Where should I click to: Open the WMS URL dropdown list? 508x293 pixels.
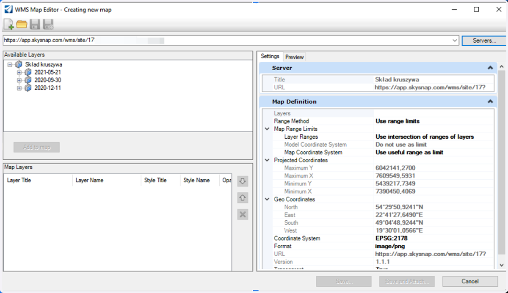tap(455, 41)
